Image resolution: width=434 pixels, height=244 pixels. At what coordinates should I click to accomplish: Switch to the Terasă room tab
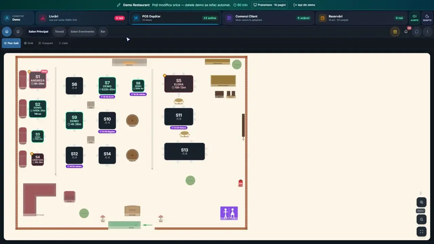59,32
